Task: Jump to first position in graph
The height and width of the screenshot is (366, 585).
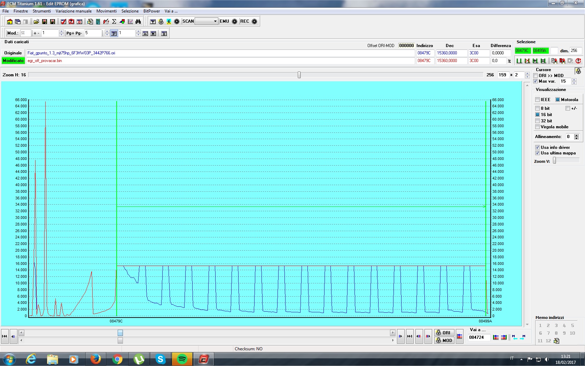Action: click(x=5, y=336)
